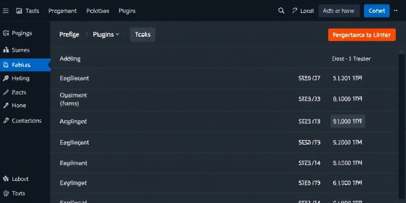Screen dimensions: 406x203
Task: Click the Fabtes sidebar icon
Action: pyautogui.click(x=6, y=65)
